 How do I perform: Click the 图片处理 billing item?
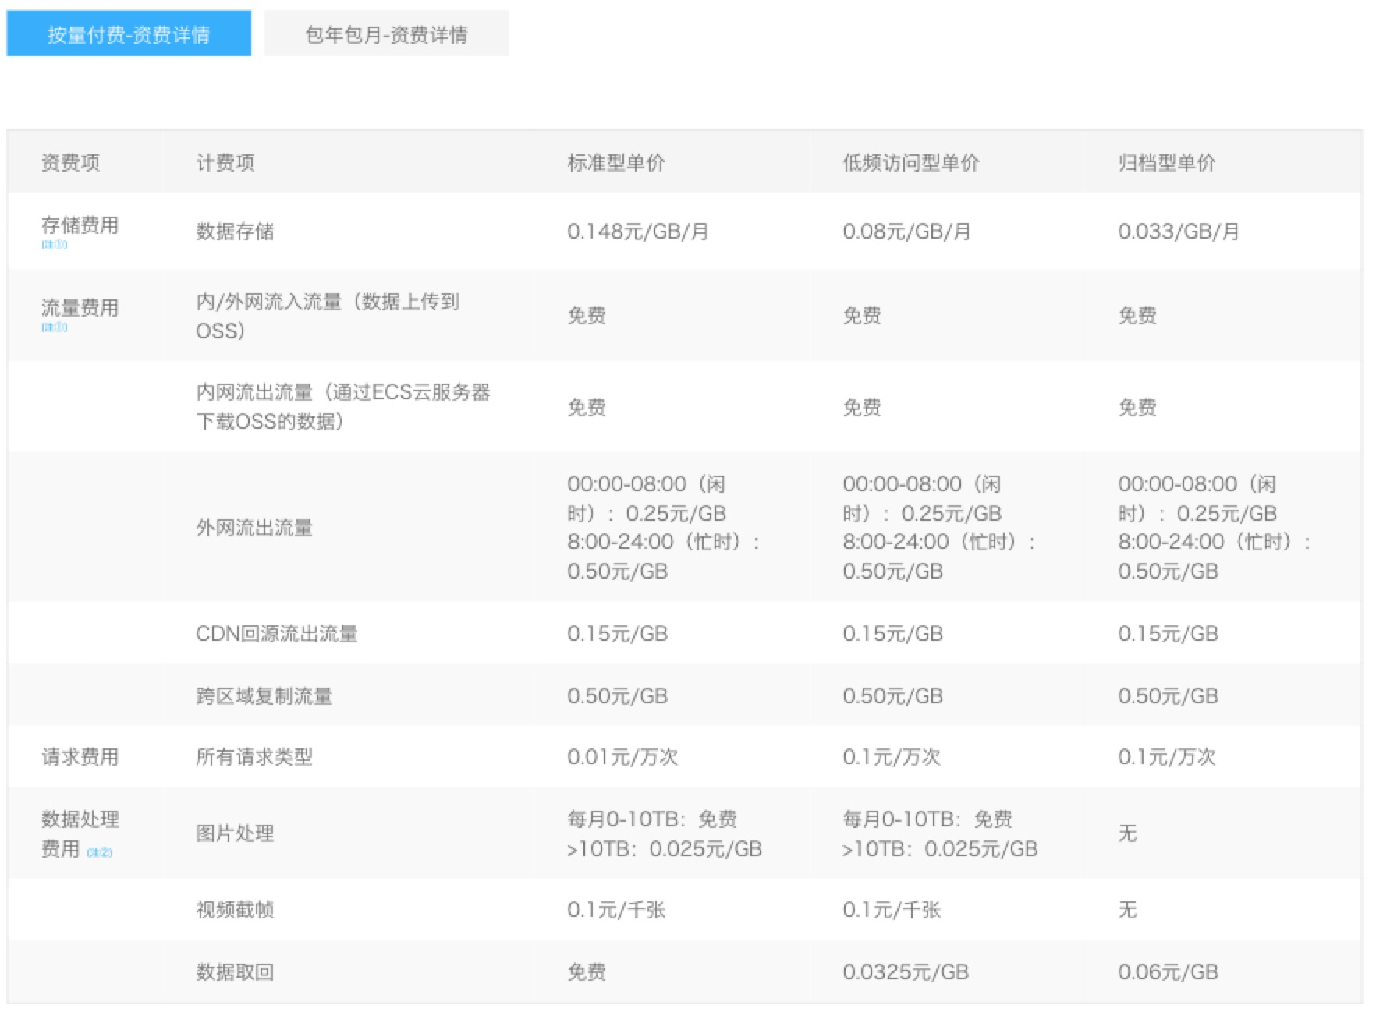click(x=235, y=833)
